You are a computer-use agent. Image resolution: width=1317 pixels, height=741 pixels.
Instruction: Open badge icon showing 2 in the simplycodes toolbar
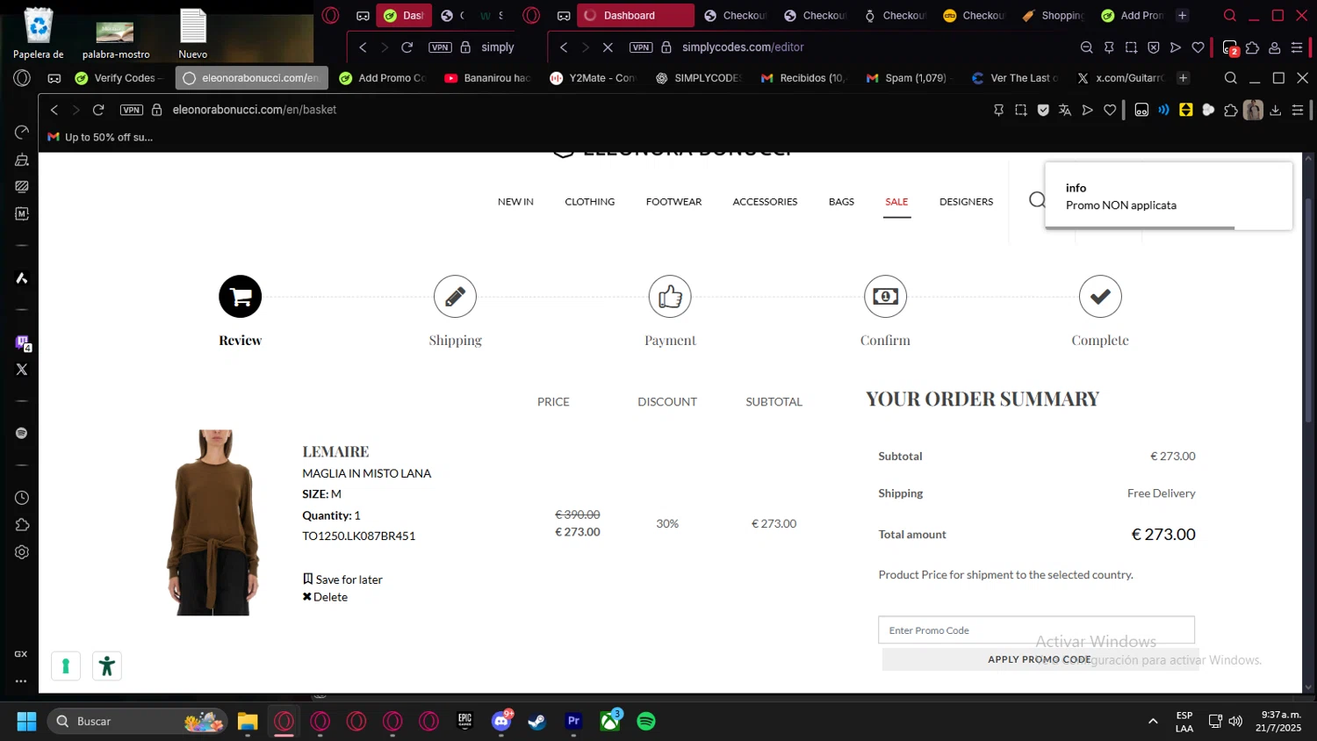click(1230, 47)
